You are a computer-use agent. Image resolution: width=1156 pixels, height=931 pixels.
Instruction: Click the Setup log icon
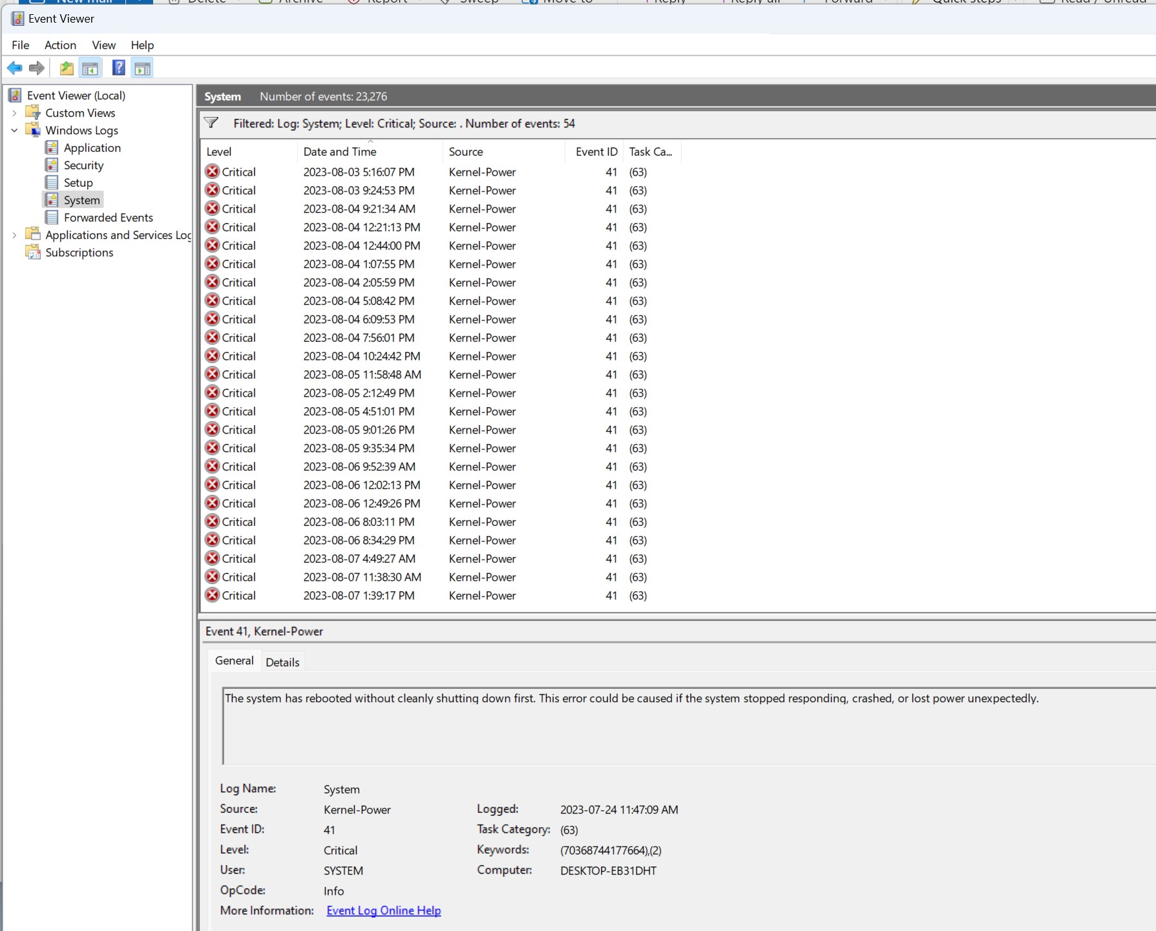coord(52,182)
